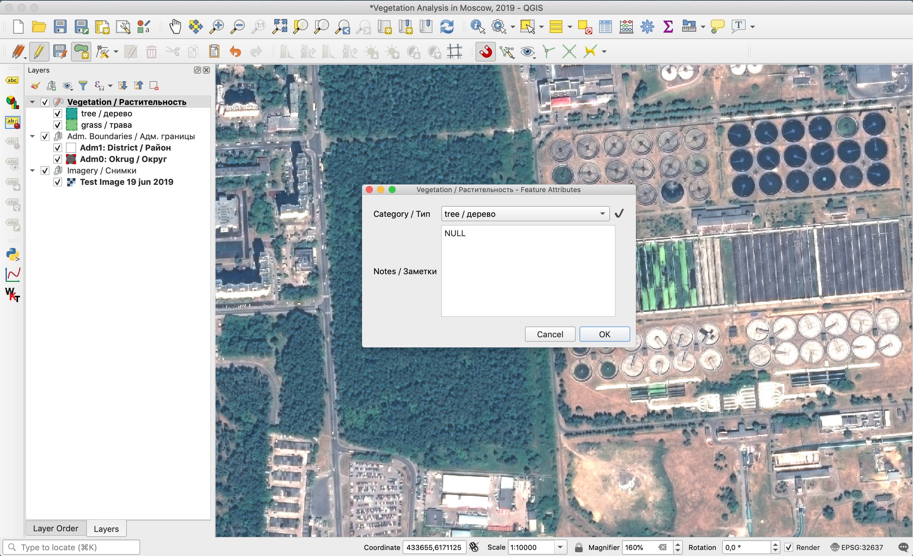Open project with the folder icon
The image size is (913, 556).
point(39,27)
